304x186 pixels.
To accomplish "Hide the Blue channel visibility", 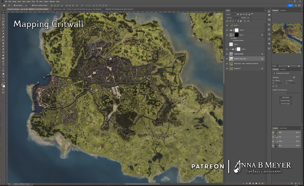I will click(x=273, y=146).
